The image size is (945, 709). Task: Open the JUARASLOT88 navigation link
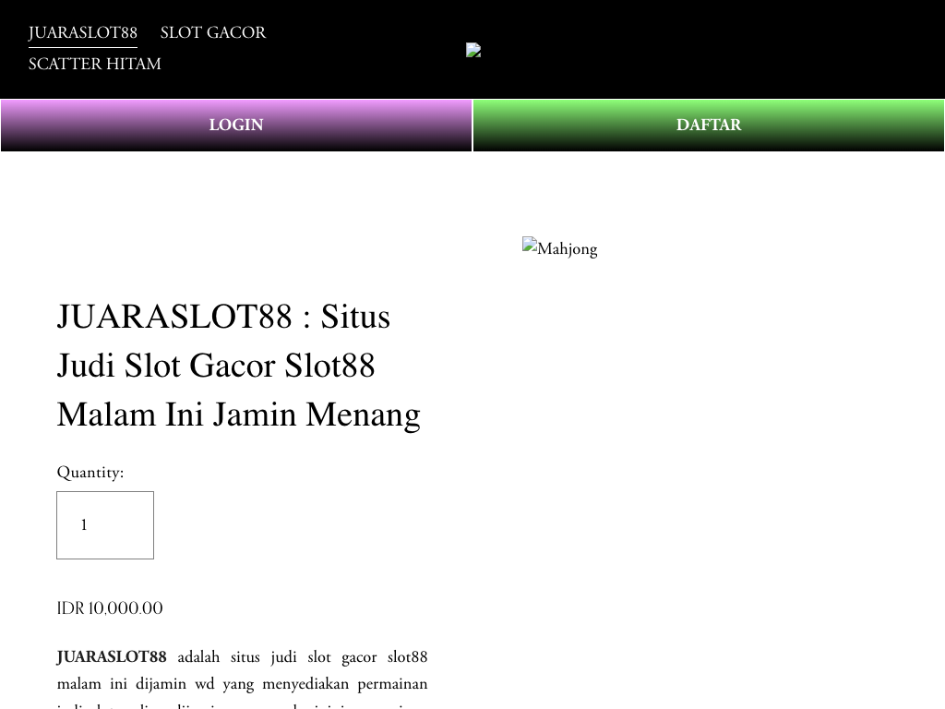[83, 32]
